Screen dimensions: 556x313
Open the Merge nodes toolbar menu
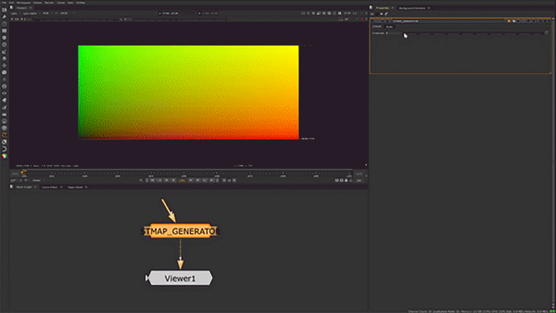click(x=4, y=58)
